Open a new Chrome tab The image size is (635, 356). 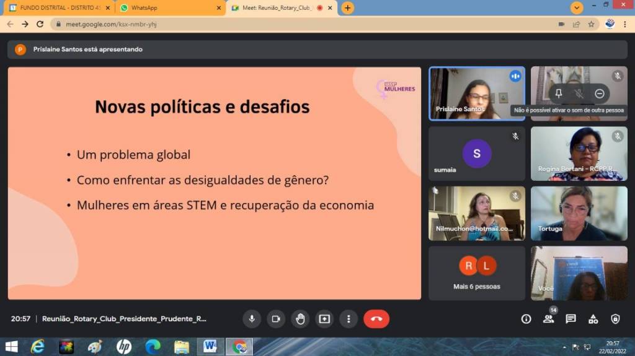point(348,8)
